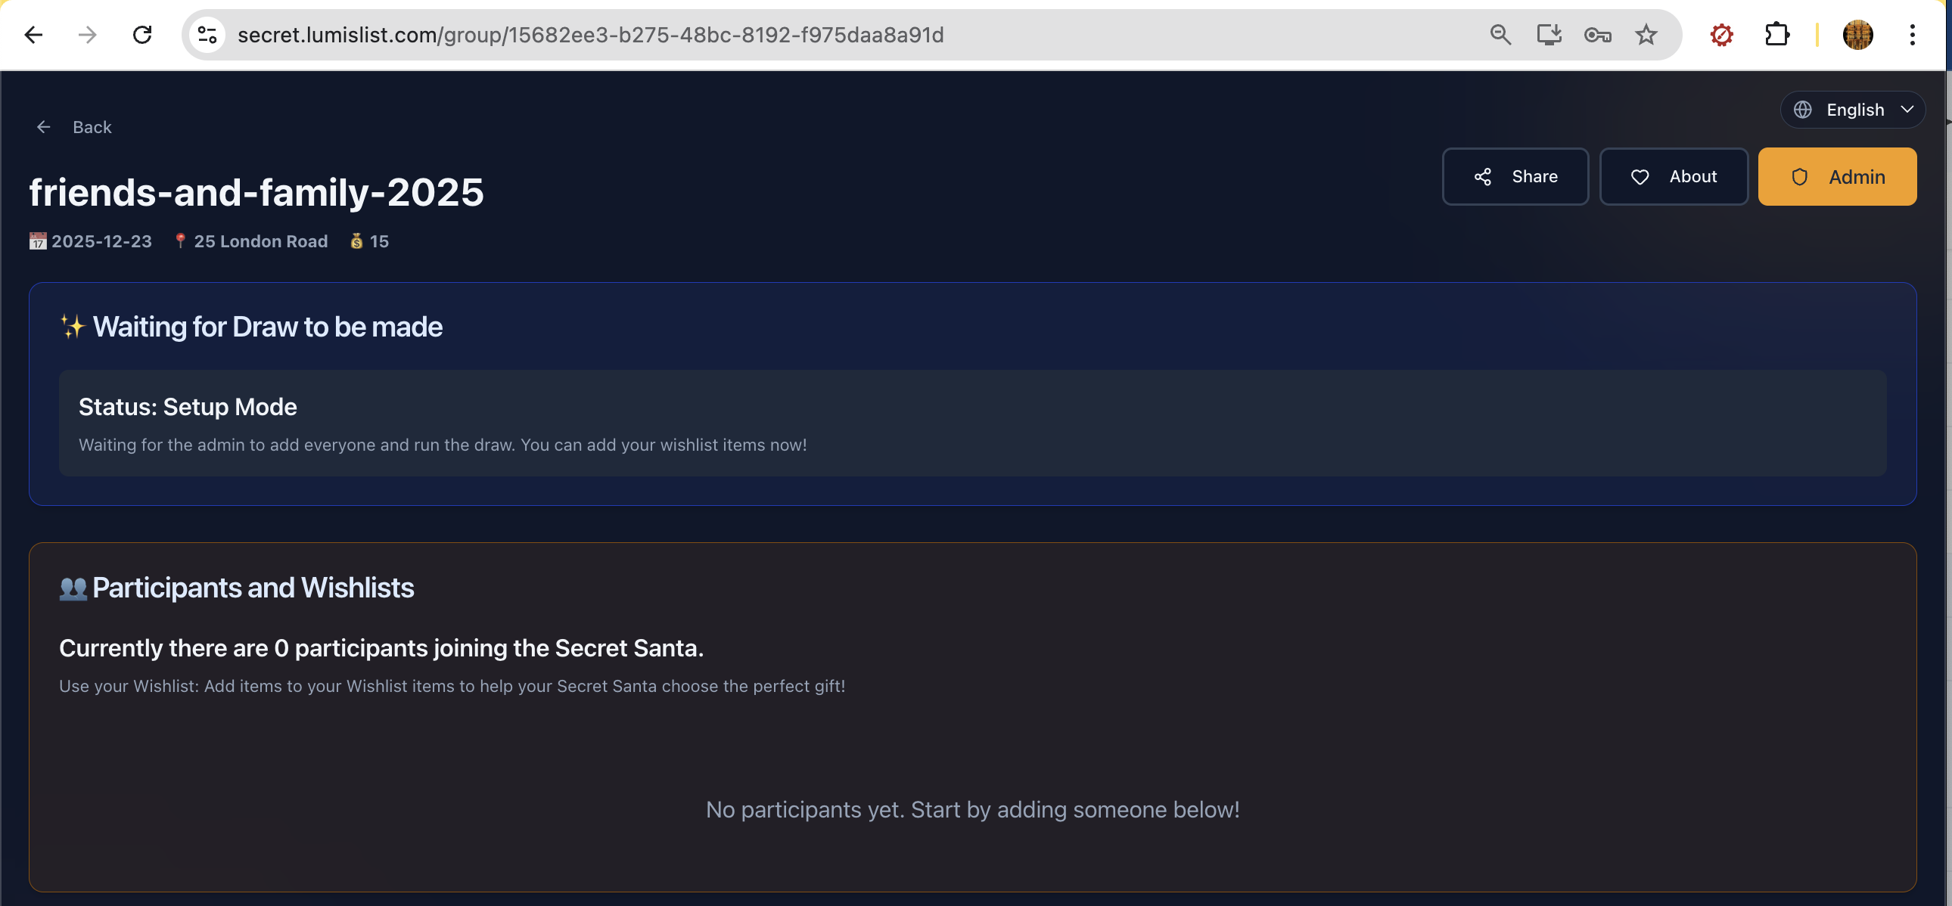Click the install app icon in address bar
This screenshot has width=1952, height=906.
[x=1549, y=35]
